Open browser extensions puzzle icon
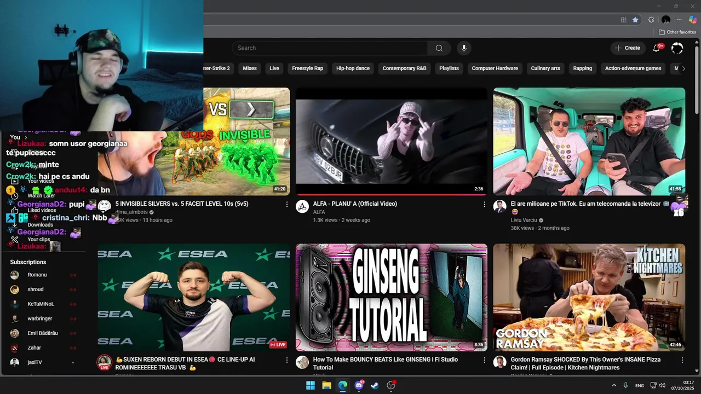 pos(651,20)
